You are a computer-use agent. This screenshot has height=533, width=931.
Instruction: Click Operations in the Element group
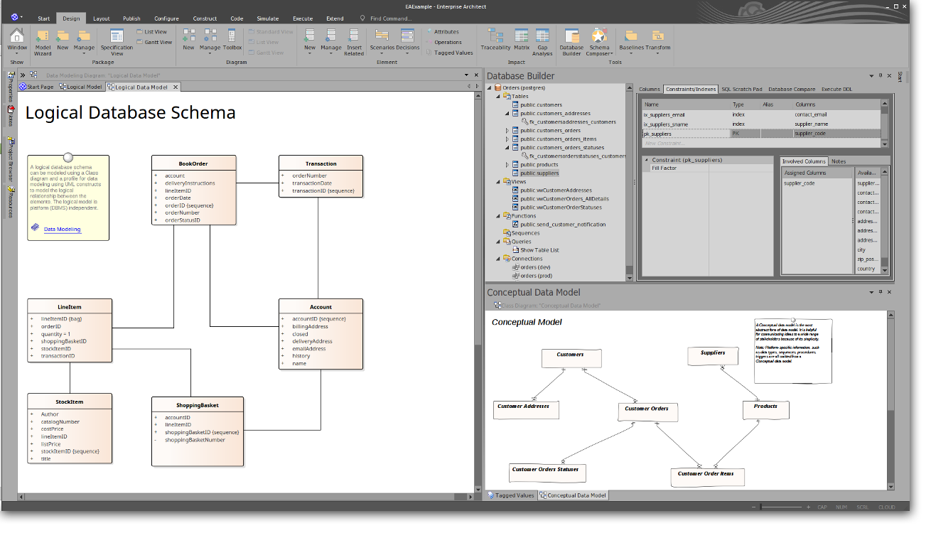point(448,42)
